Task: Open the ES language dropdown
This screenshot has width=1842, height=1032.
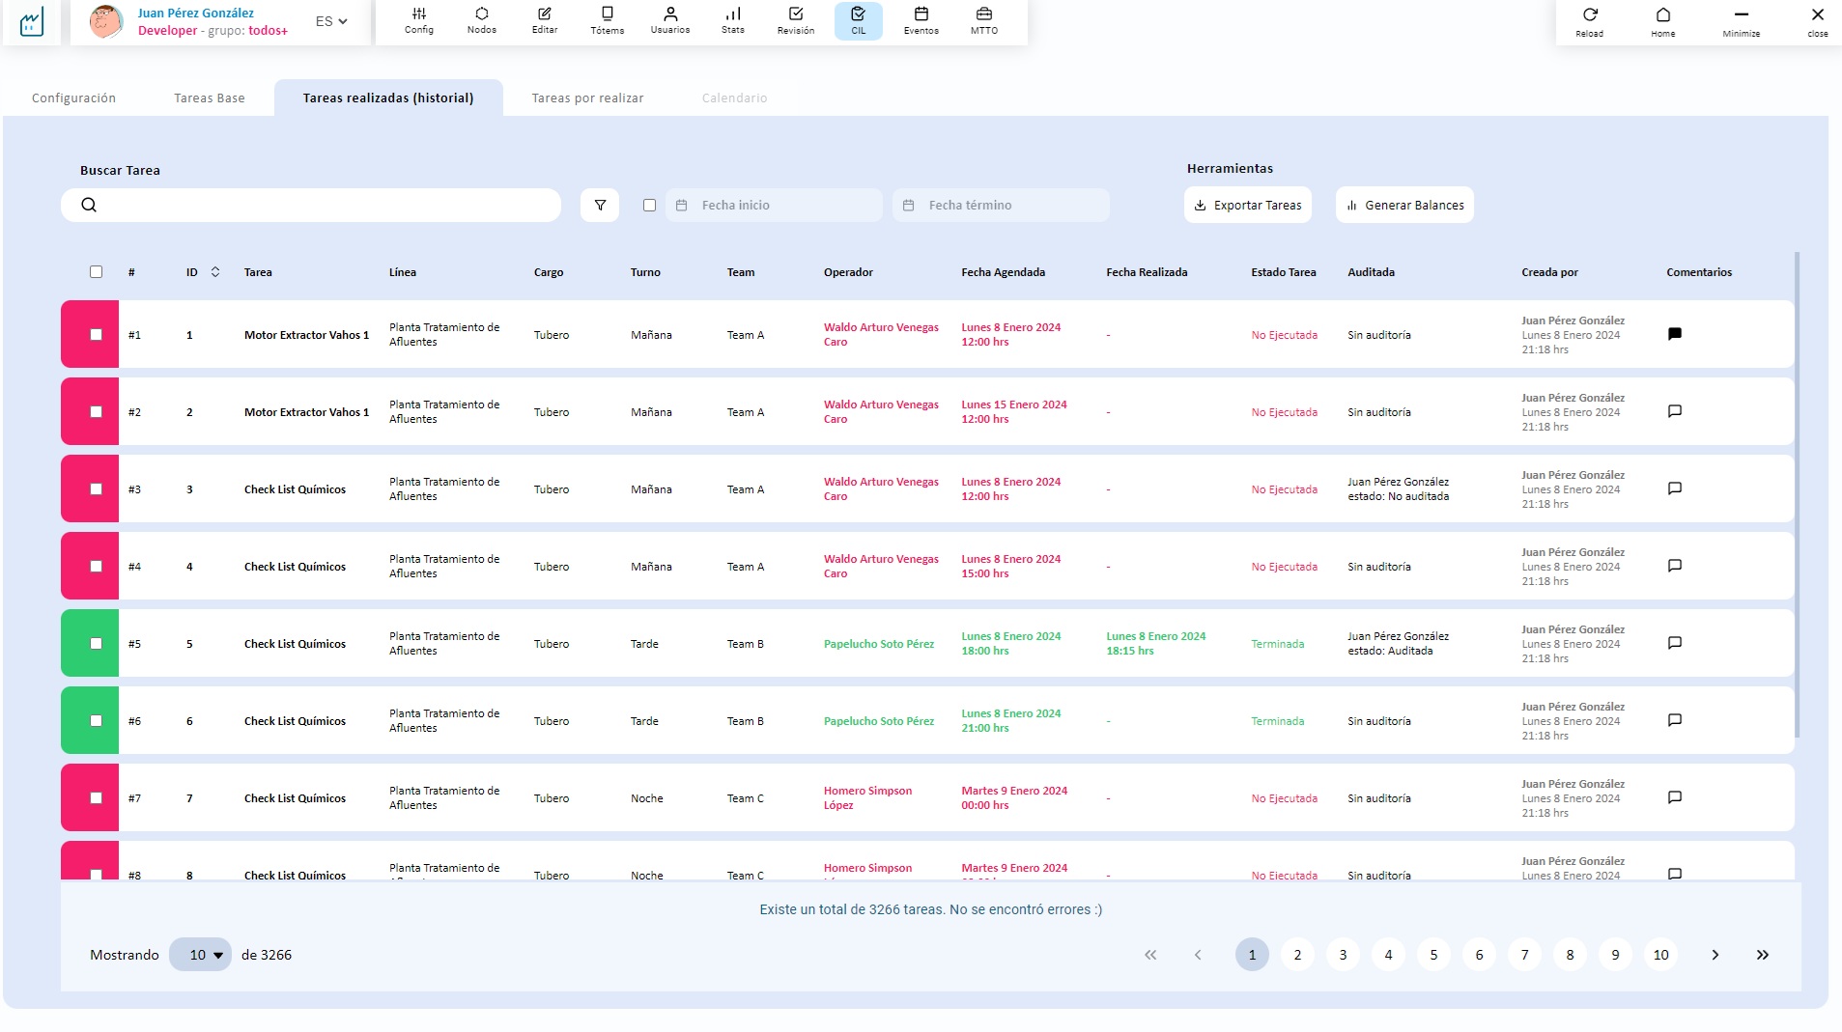Action: point(331,21)
